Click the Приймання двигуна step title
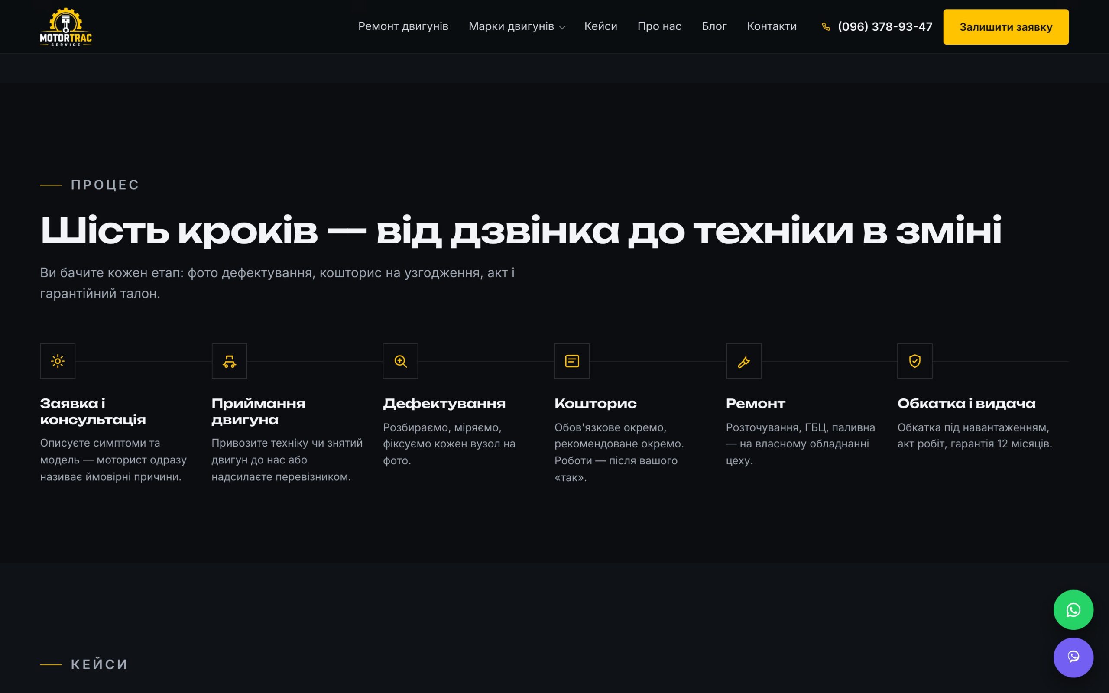 pos(259,411)
